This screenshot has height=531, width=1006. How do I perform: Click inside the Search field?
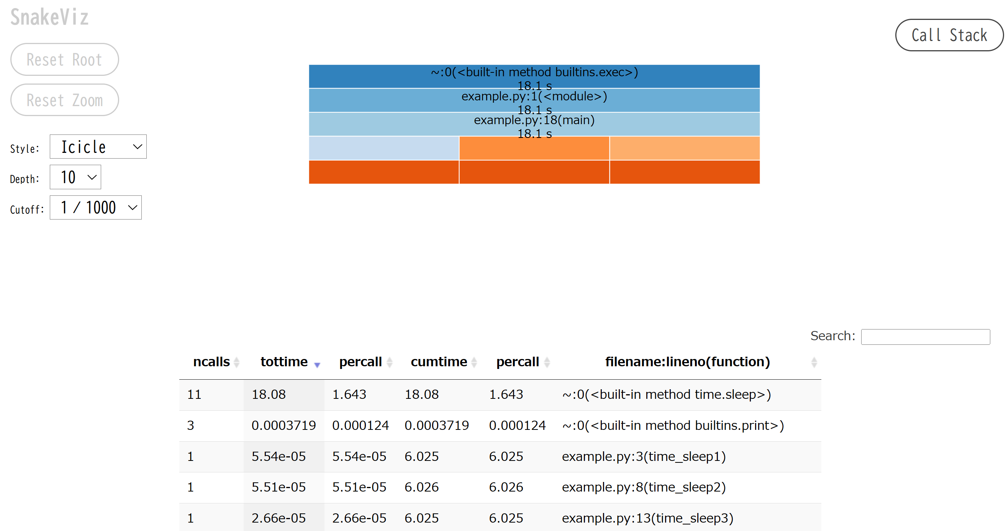[x=926, y=336]
